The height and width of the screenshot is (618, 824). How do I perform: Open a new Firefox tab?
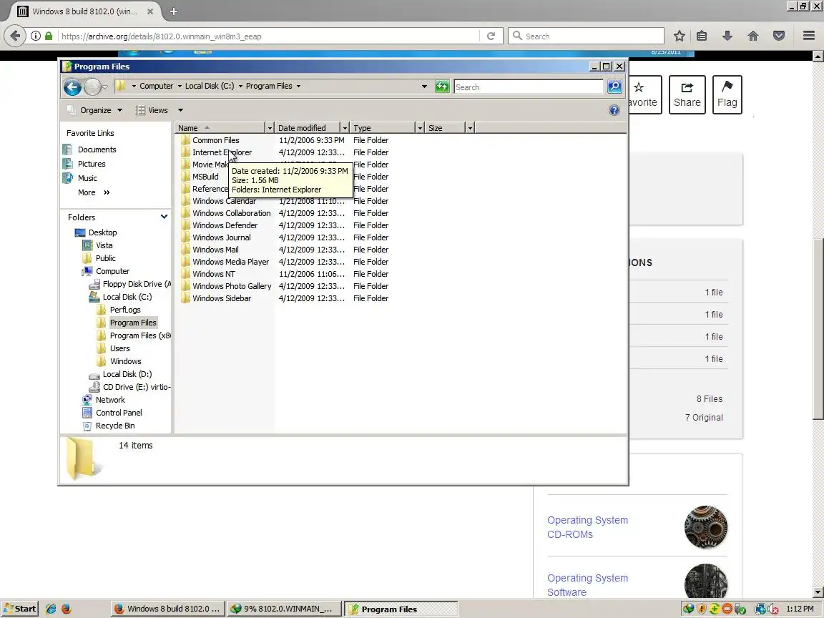pos(174,11)
